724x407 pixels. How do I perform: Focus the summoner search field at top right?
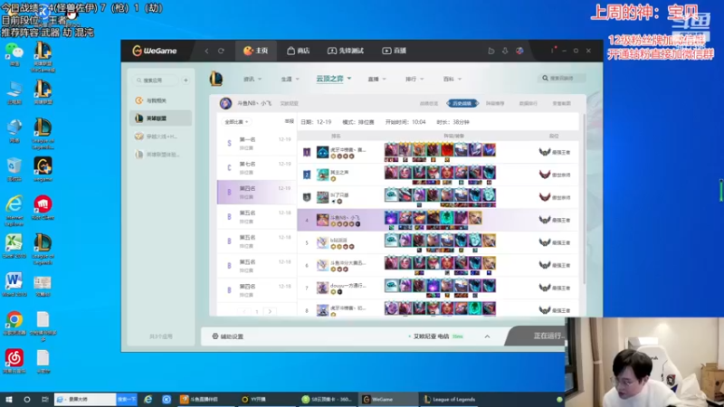[562, 79]
